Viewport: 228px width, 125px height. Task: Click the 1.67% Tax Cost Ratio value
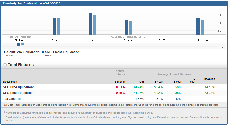pyautogui.click(x=140, y=99)
